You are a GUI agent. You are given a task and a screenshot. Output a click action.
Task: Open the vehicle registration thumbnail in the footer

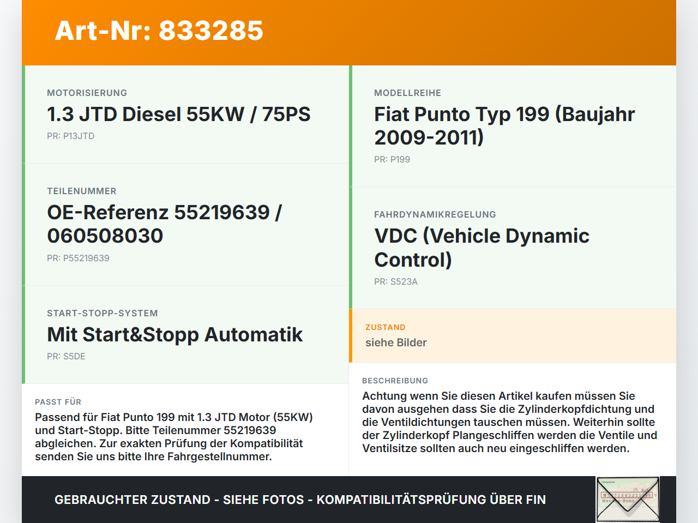tap(628, 500)
